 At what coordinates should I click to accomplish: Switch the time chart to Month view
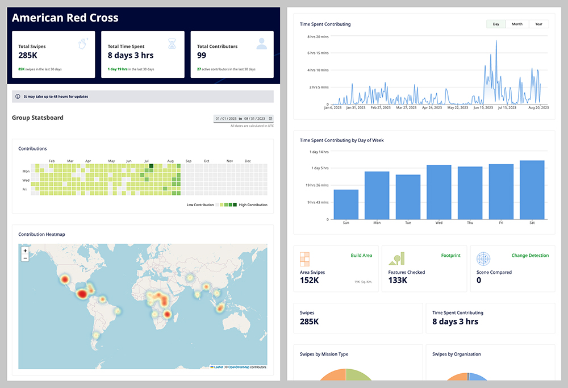[x=517, y=24]
